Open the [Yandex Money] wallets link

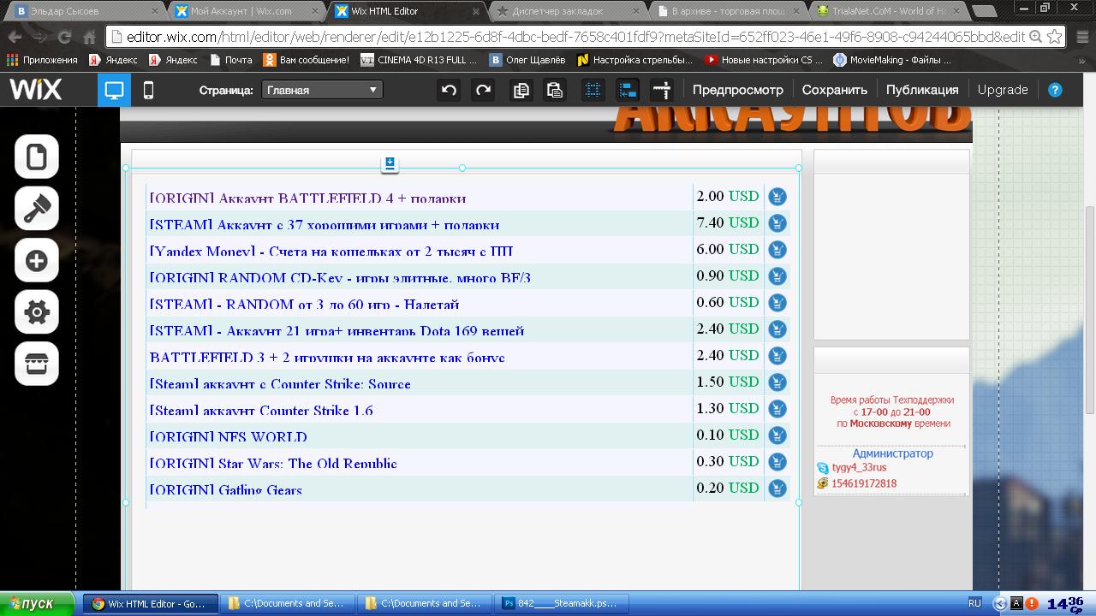(x=331, y=252)
